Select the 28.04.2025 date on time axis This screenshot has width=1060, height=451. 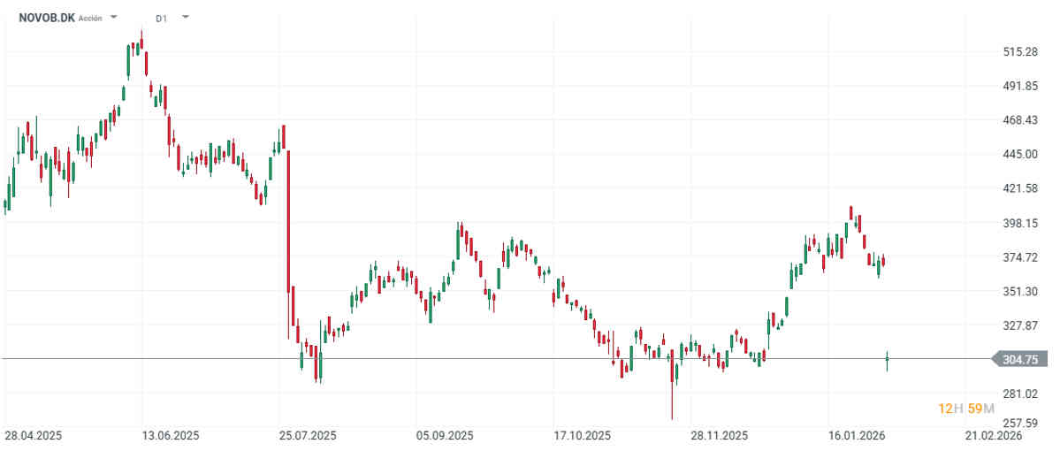coord(32,436)
